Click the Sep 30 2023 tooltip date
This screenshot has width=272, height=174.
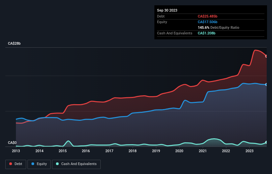coord(167,10)
